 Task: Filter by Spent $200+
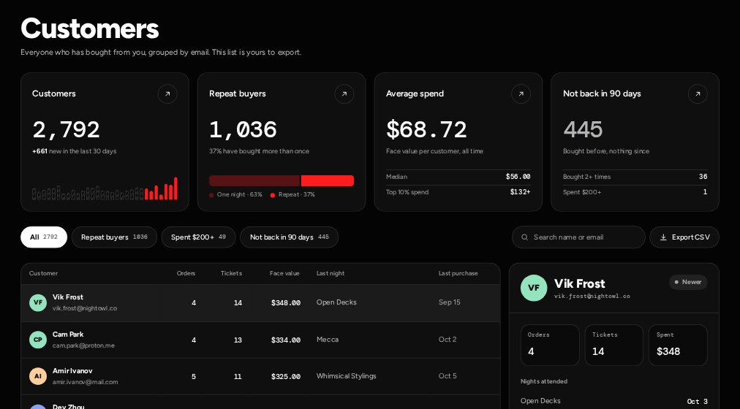click(198, 237)
